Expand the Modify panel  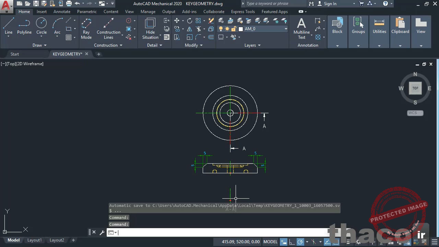pyautogui.click(x=194, y=45)
